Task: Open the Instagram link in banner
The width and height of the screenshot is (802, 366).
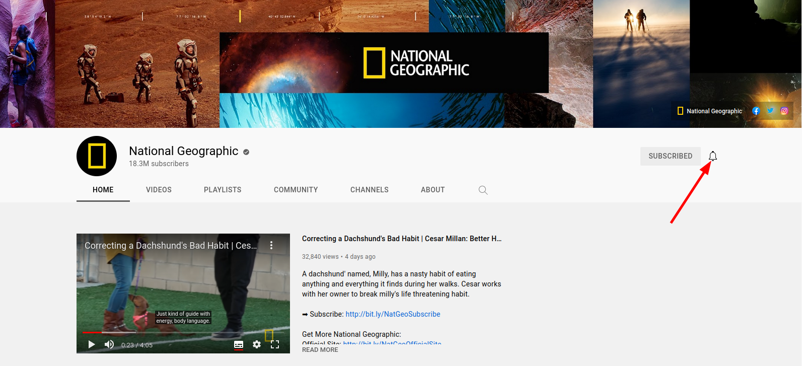Action: (x=784, y=111)
